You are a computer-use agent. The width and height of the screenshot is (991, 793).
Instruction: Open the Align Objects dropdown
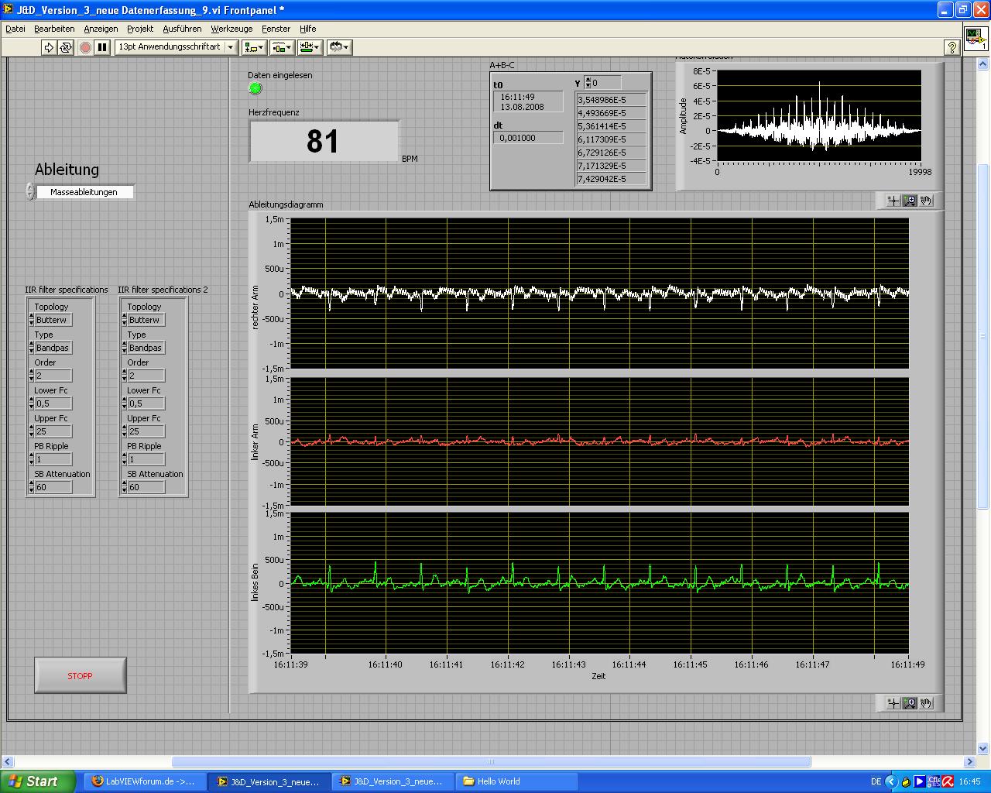click(x=254, y=47)
